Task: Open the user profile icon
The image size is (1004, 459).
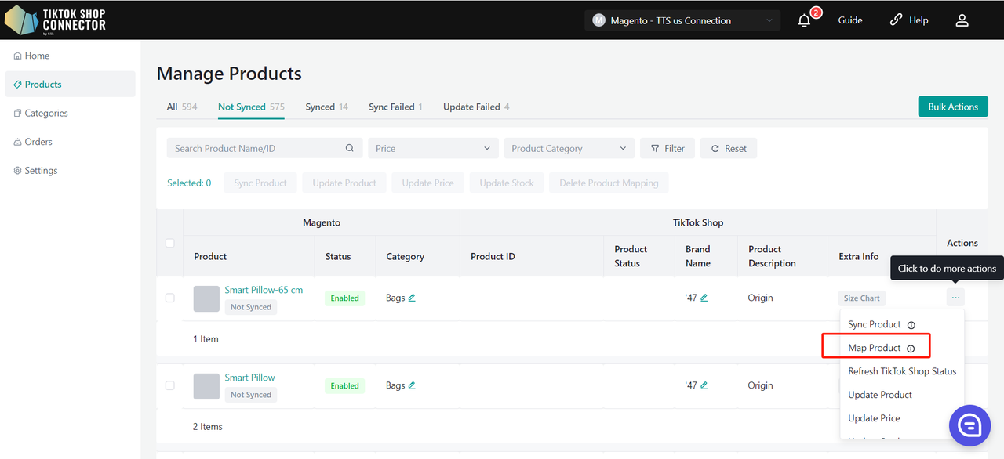Action: (962, 21)
